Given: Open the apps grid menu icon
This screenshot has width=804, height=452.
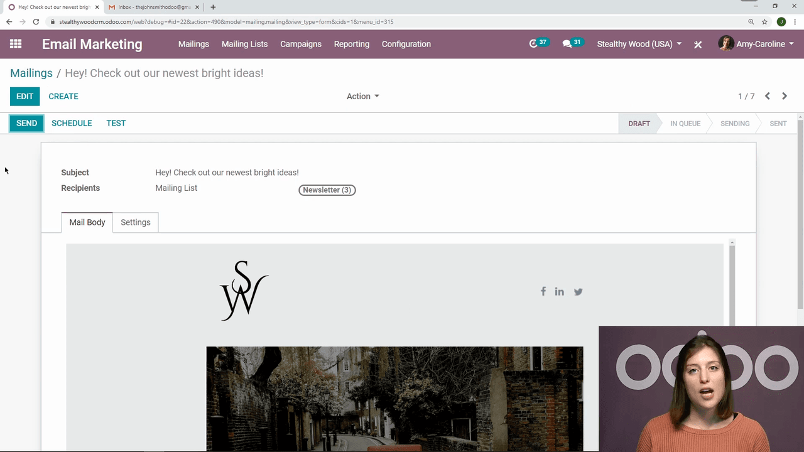Looking at the screenshot, I should point(16,44).
